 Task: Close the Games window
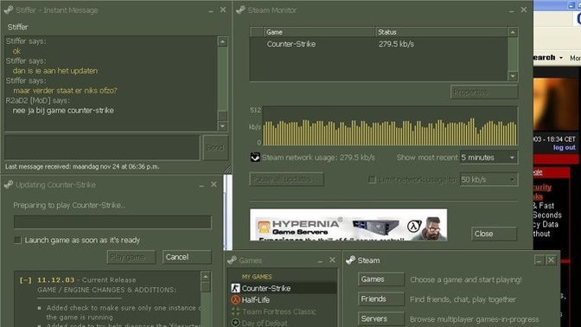[x=332, y=260]
